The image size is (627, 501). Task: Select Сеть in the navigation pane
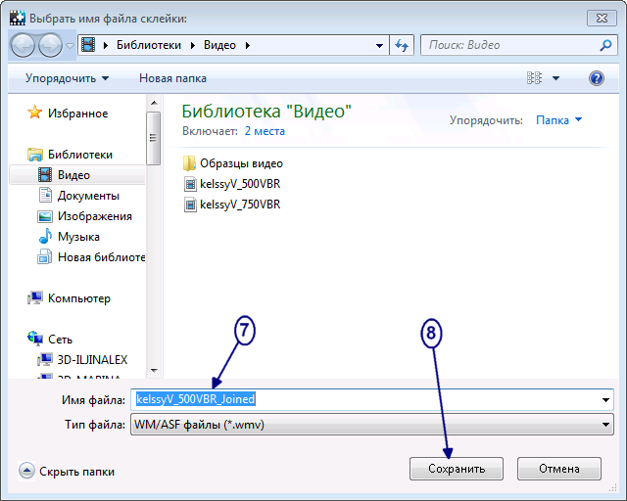61,340
